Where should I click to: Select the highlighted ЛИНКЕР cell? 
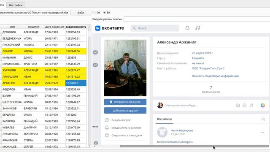point(12,51)
